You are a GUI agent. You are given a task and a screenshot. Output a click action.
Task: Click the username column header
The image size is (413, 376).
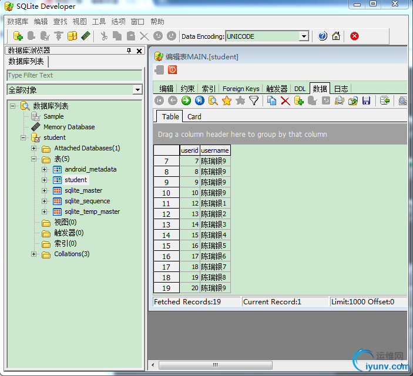click(x=215, y=150)
